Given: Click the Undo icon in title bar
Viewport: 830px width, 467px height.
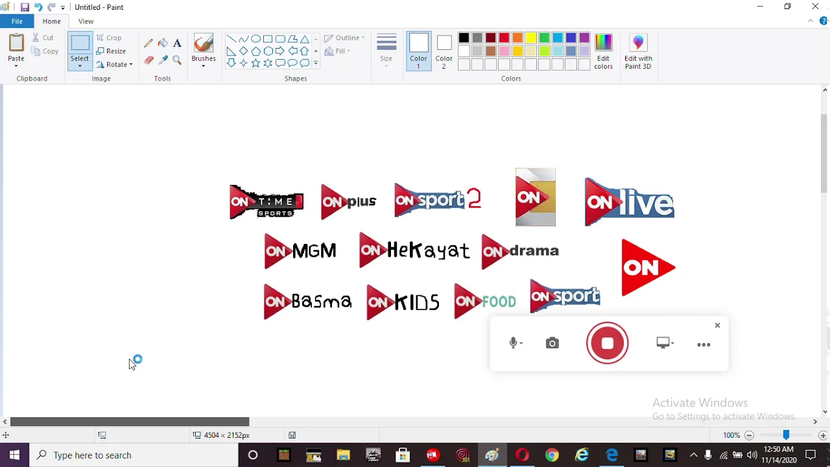Looking at the screenshot, I should click(x=38, y=7).
